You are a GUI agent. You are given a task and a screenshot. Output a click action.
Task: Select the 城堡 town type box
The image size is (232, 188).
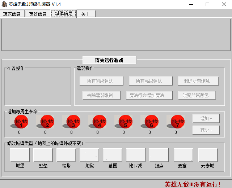[20, 155]
